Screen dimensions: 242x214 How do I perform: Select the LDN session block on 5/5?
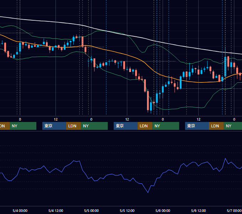click(x=145, y=126)
